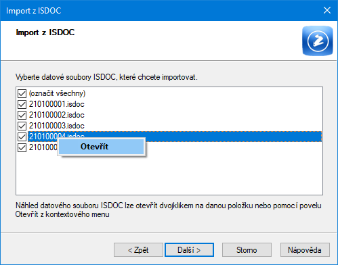The width and height of the screenshot is (338, 265).
Task: Select the 210100002.isdoc file name
Action: tap(57, 115)
